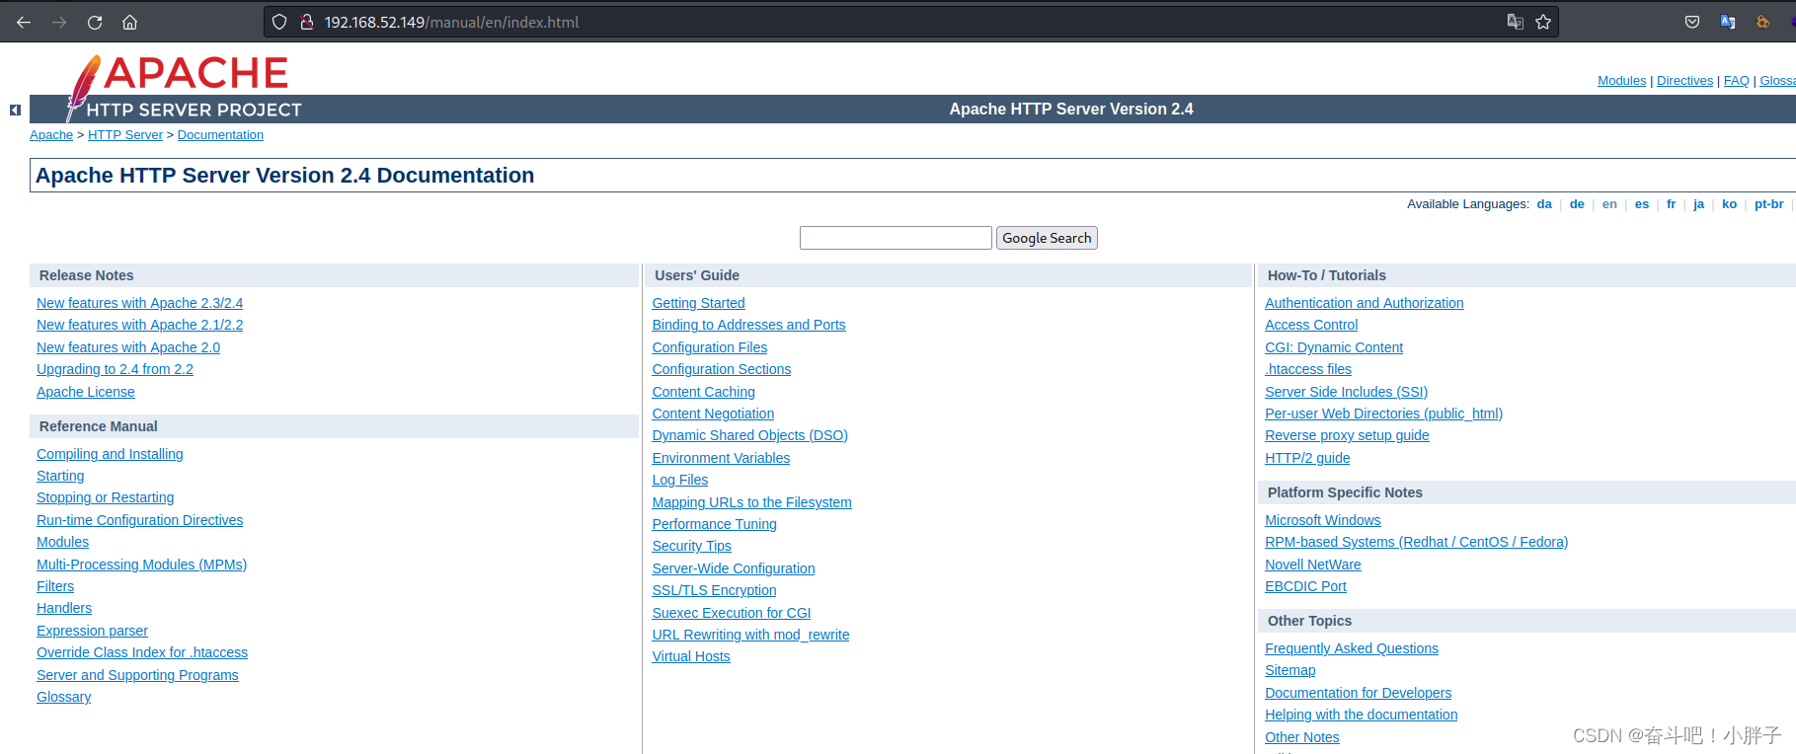Open the .htaccess files link
This screenshot has height=754, width=1796.
point(1308,369)
